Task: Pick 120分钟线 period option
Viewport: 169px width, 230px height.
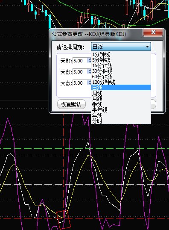Action: [x=121, y=82]
